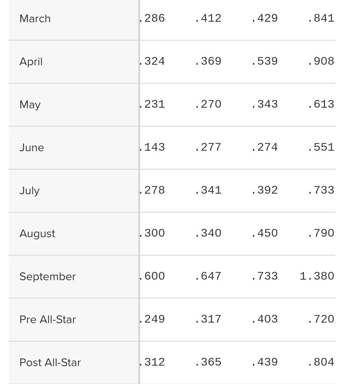Screen dimensions: 344x384
Task: Click the May row label
Action: click(30, 105)
